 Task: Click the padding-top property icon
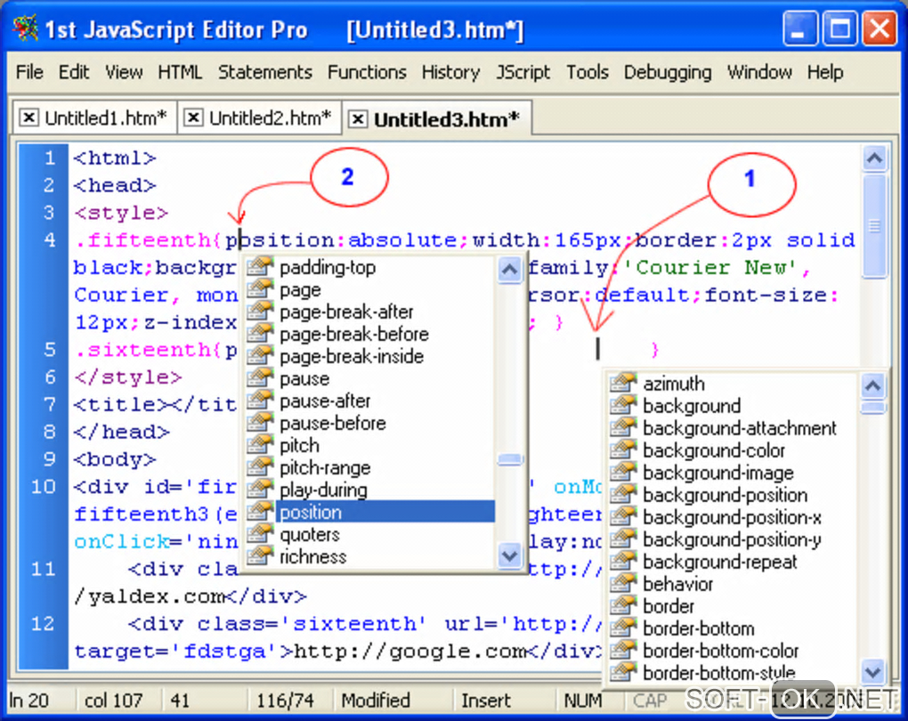point(260,267)
